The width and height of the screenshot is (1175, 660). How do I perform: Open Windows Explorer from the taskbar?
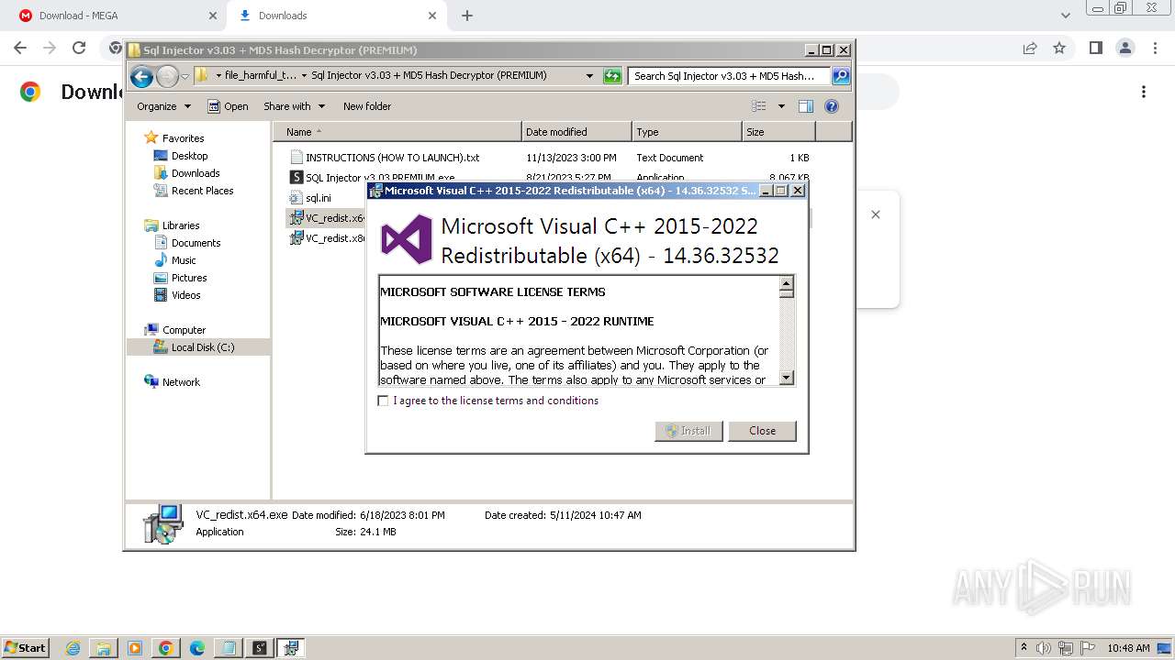104,648
